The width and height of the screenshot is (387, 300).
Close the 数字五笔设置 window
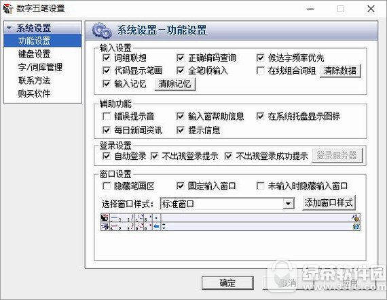pos(371,9)
